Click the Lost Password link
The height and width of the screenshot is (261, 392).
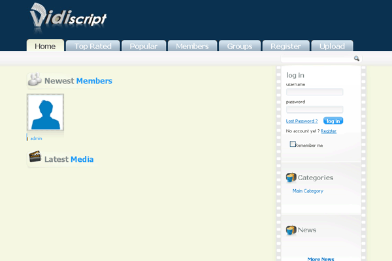click(302, 121)
